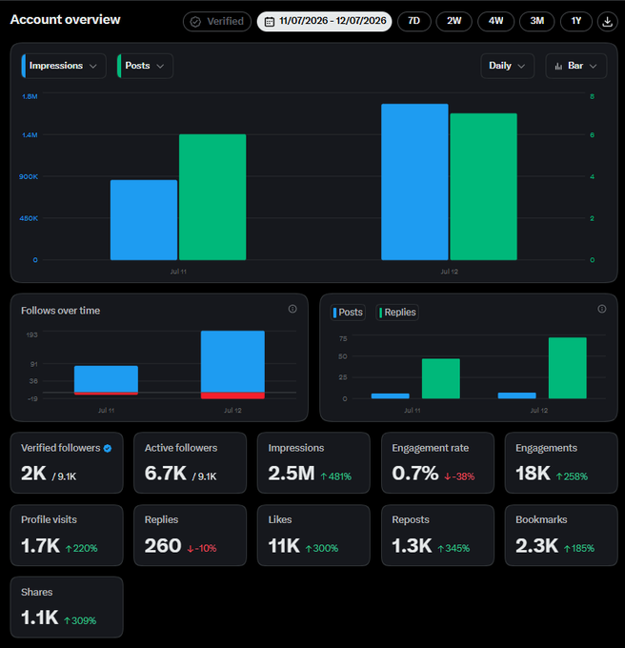Image resolution: width=625 pixels, height=648 pixels.
Task: Click the 481% impressions change value
Action: point(335,476)
